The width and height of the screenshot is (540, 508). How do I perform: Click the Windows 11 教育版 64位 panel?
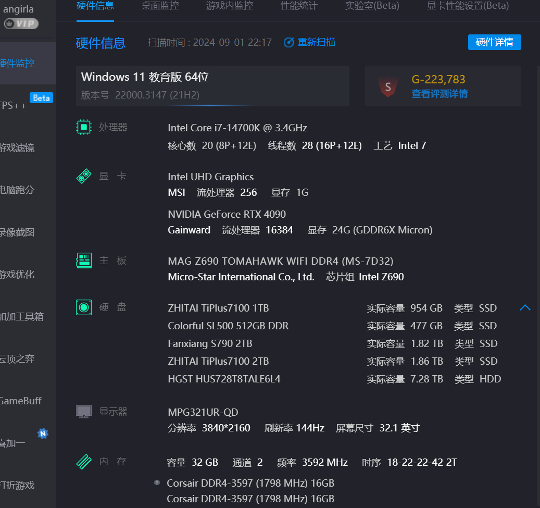(x=212, y=86)
